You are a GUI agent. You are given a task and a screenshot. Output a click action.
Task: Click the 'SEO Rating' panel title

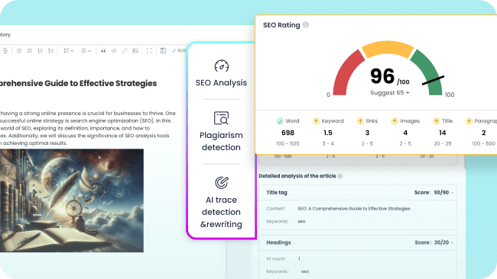tap(281, 25)
